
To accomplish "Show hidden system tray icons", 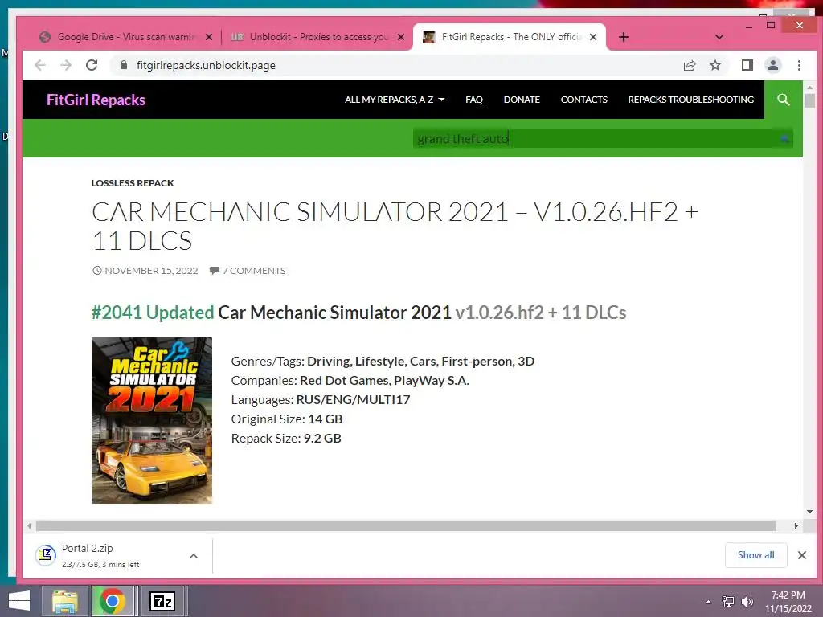I will click(709, 602).
